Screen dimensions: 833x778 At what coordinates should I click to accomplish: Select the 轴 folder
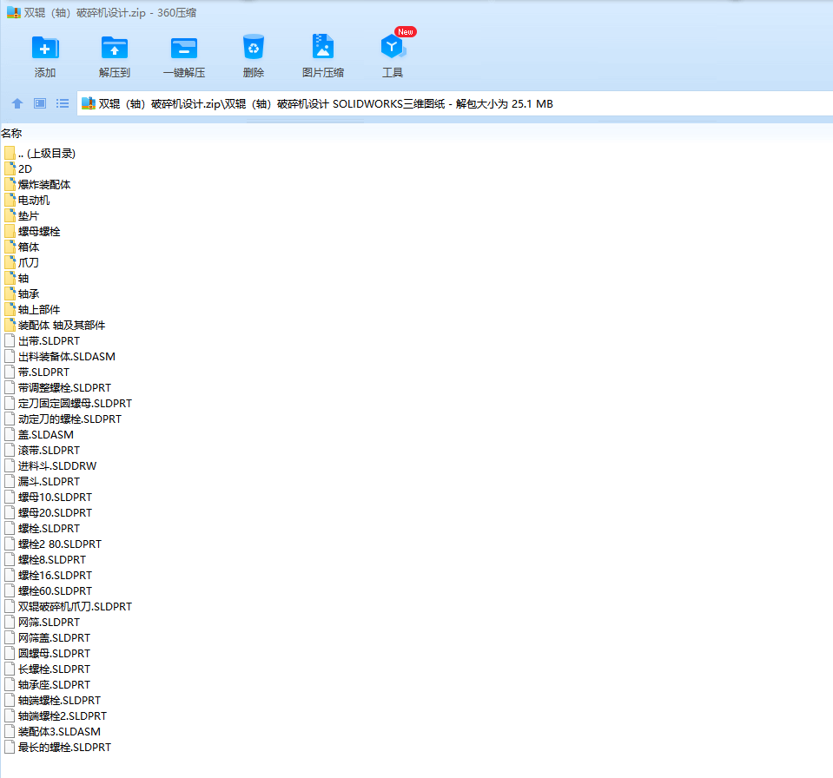pos(17,278)
